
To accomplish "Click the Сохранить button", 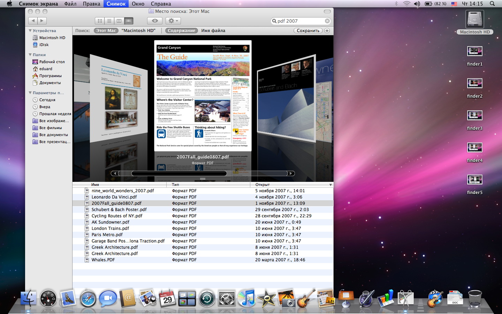I will tap(308, 31).
